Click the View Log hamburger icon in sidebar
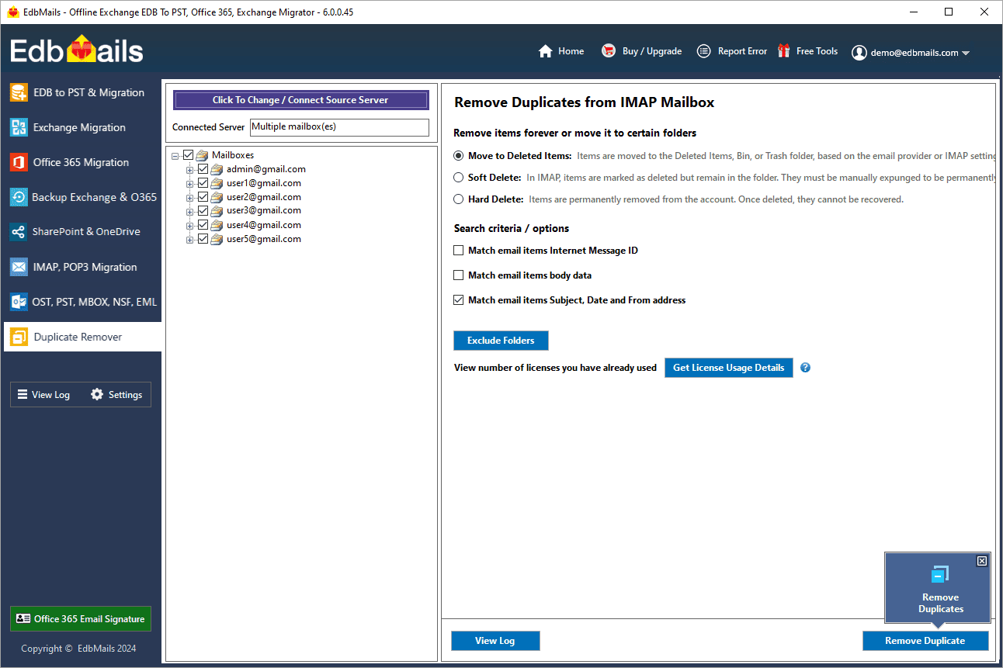 23,394
